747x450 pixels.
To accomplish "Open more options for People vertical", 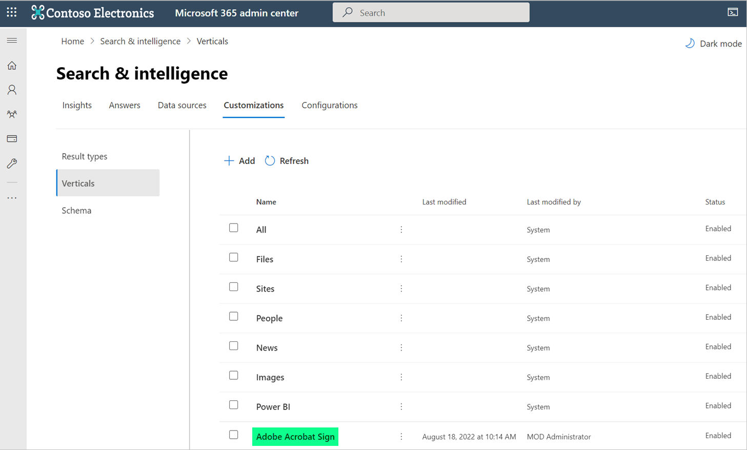I will [401, 318].
